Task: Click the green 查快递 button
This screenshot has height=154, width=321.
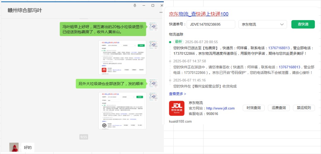Action: pyautogui.click(x=303, y=24)
